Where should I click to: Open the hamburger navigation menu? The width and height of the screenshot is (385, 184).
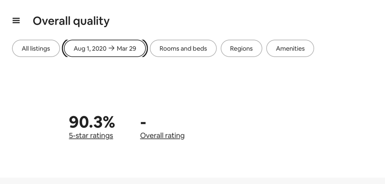[x=16, y=21]
